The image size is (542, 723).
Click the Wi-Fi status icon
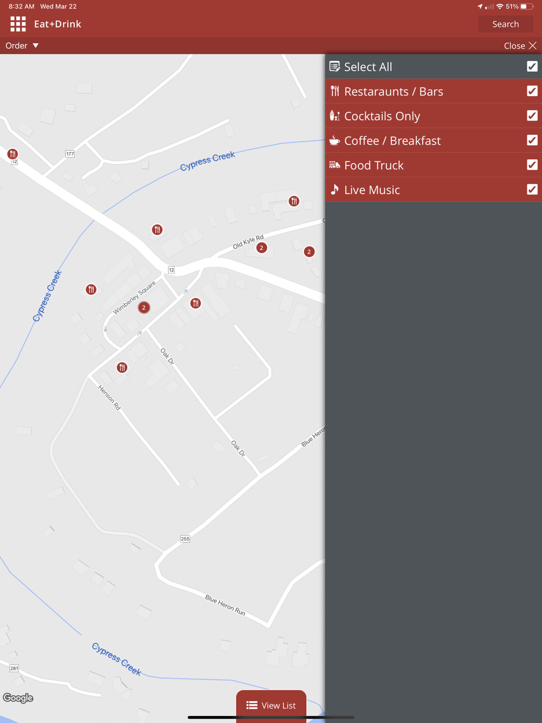pyautogui.click(x=500, y=7)
